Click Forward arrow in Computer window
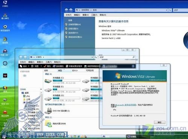Viewport: 188px width, 139px height. (25, 57)
